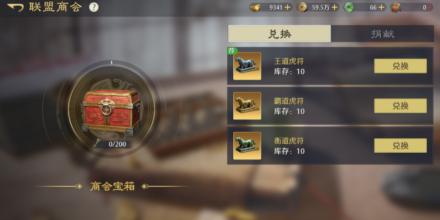Select the 兑换 tab
The image size is (440, 220).
(x=279, y=34)
